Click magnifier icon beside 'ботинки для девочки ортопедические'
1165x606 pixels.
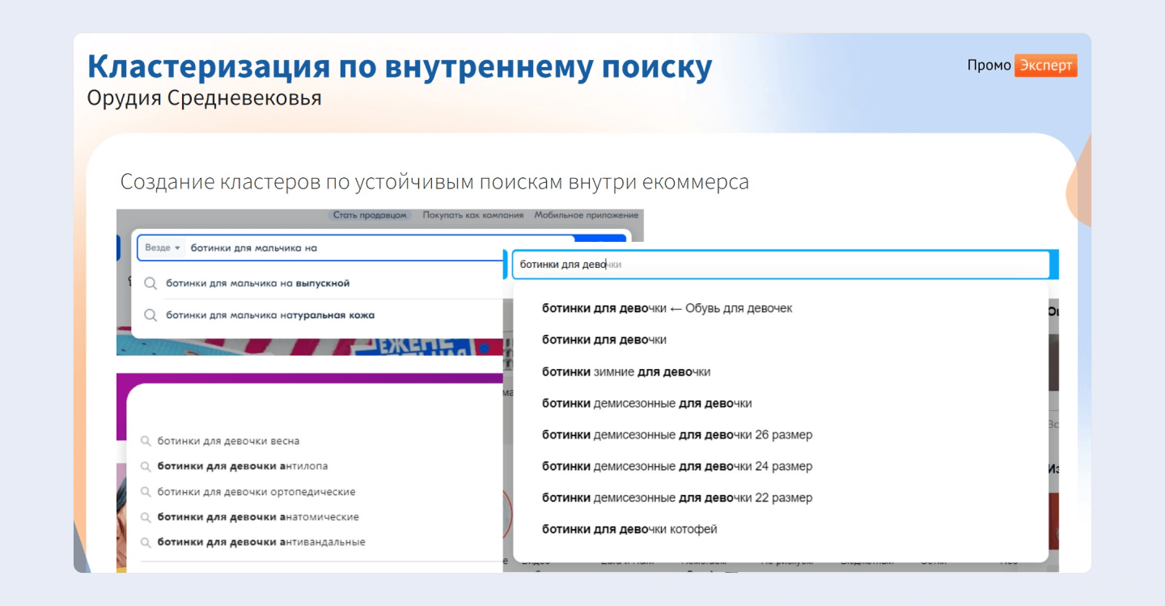click(146, 492)
